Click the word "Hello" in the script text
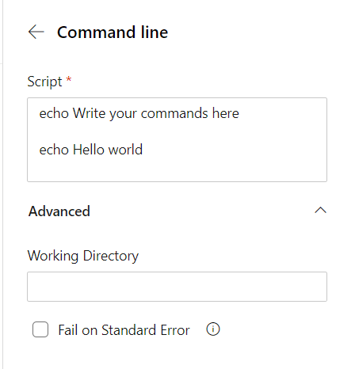The width and height of the screenshot is (355, 369). [89, 150]
